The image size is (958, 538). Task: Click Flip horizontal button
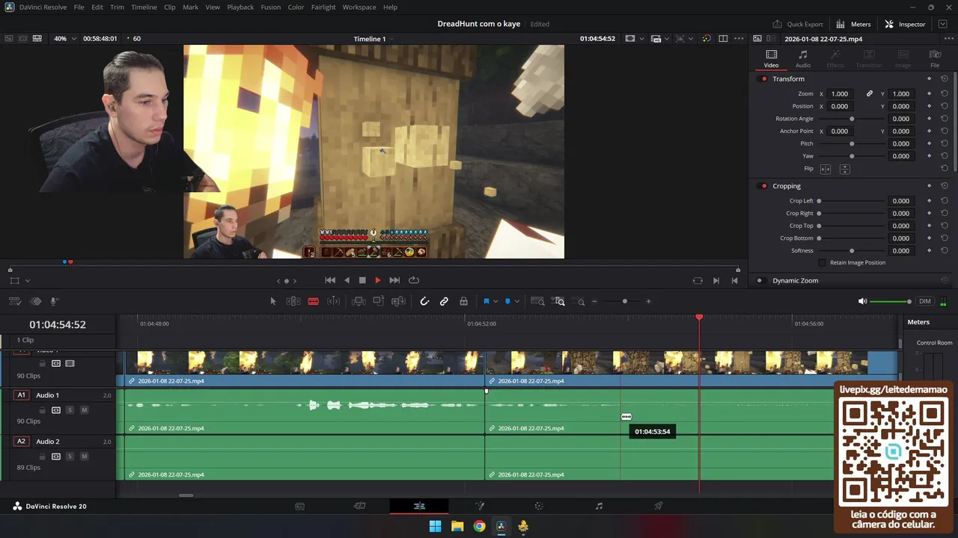point(826,169)
